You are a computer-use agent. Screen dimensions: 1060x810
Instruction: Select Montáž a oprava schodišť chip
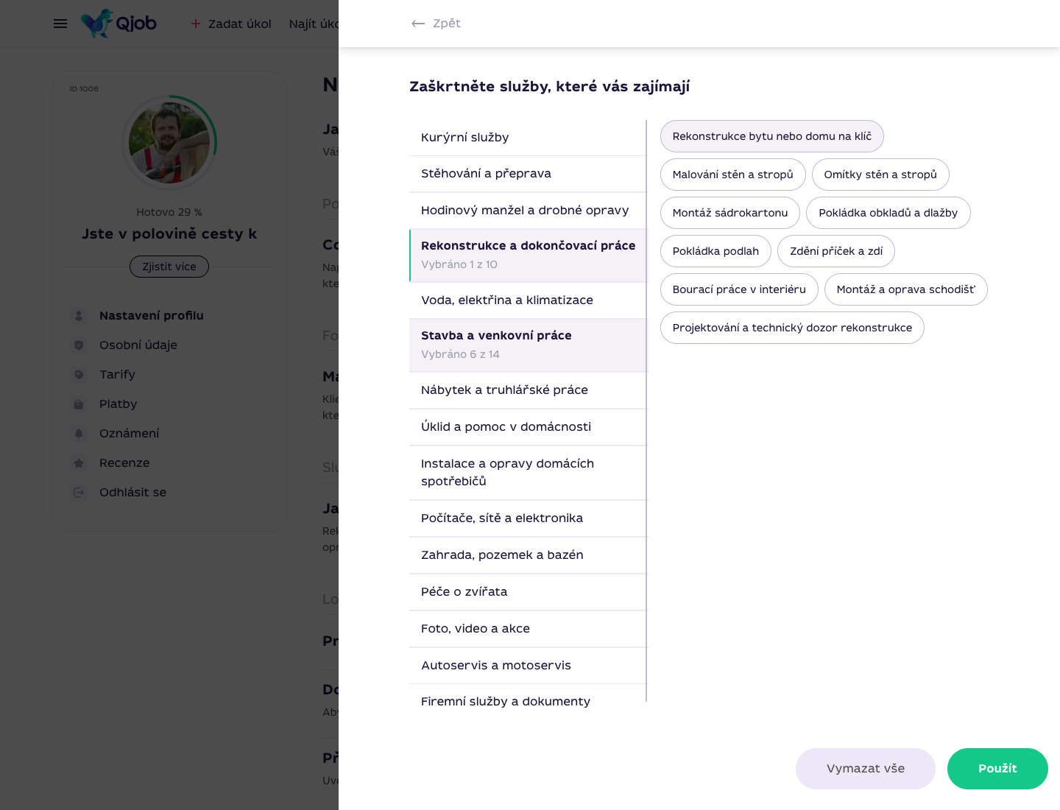(906, 289)
